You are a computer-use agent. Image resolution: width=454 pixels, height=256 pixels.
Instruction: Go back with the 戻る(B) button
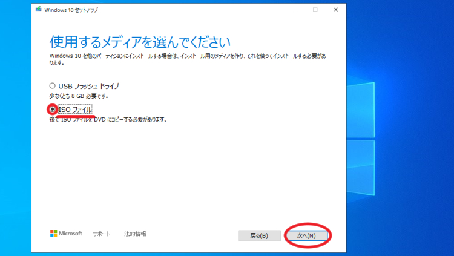click(259, 235)
